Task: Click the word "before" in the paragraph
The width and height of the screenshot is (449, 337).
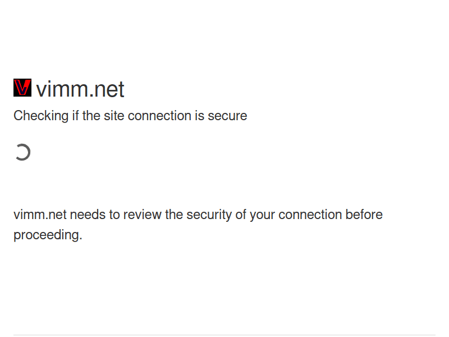Action: pos(364,215)
